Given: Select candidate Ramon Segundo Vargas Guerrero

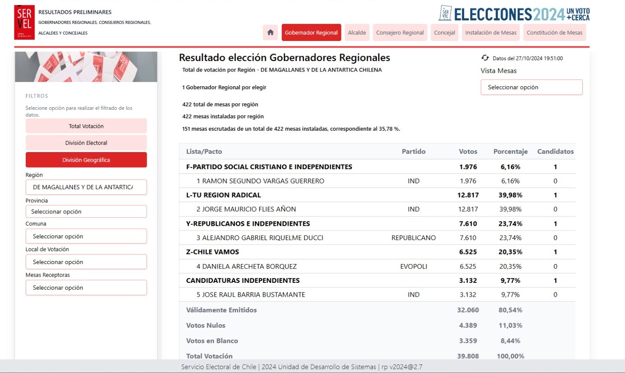Looking at the screenshot, I should pyautogui.click(x=377, y=181).
